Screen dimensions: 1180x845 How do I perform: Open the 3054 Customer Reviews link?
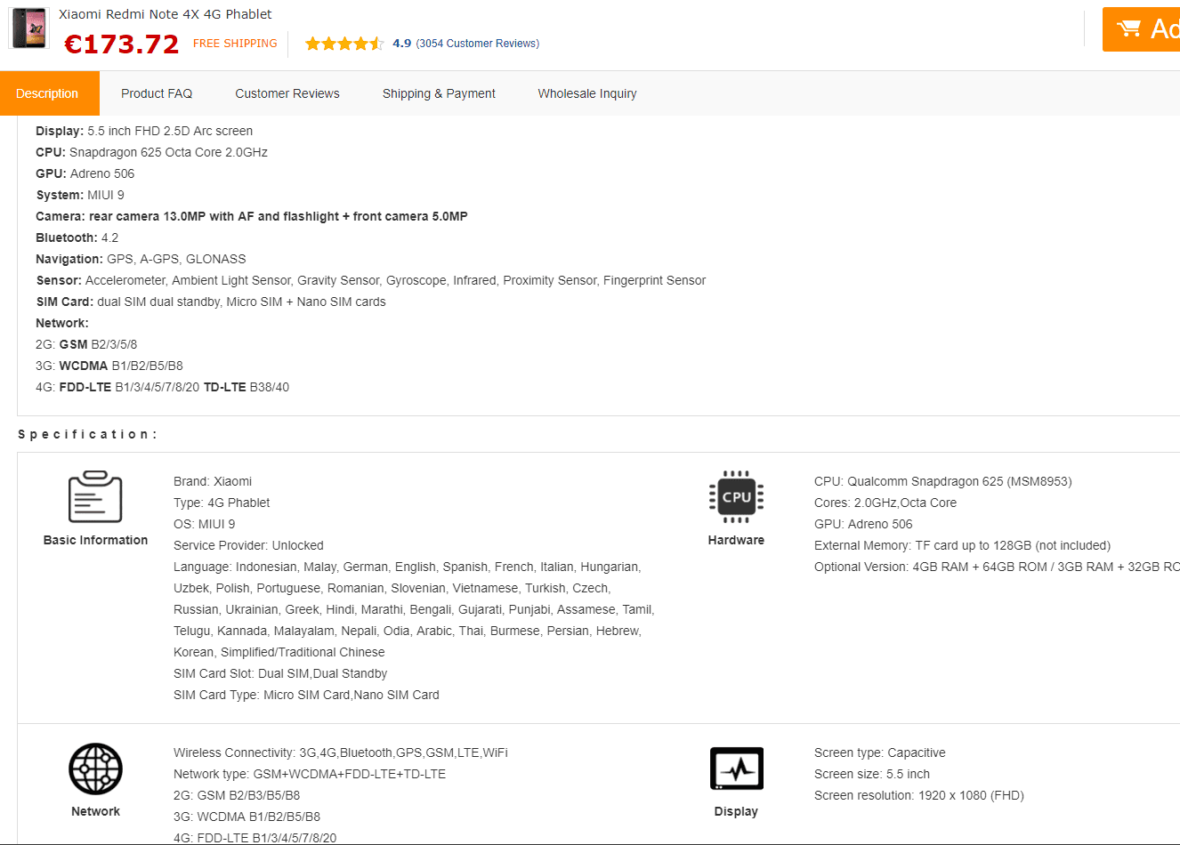point(478,44)
